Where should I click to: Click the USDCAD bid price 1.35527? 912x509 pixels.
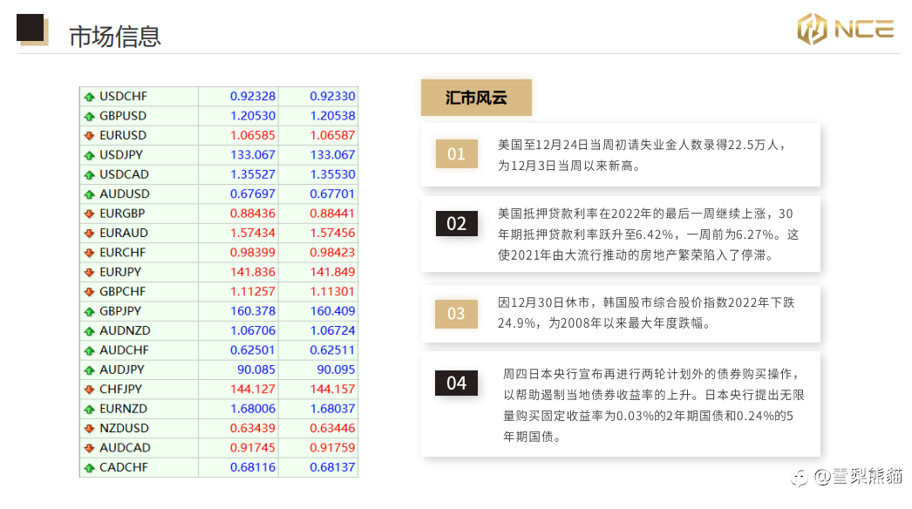pos(253,174)
